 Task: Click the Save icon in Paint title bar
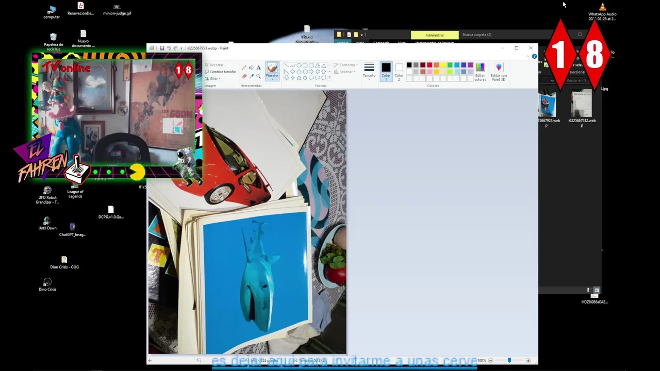[161, 48]
